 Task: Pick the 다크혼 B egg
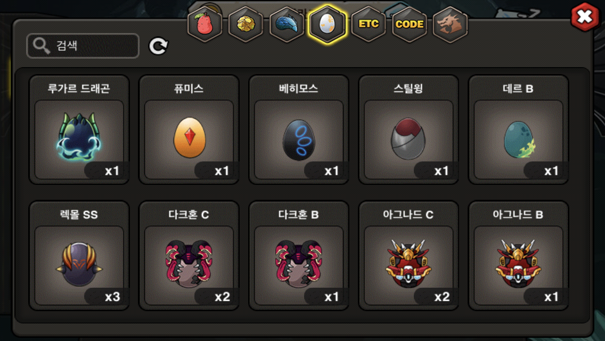299,255
